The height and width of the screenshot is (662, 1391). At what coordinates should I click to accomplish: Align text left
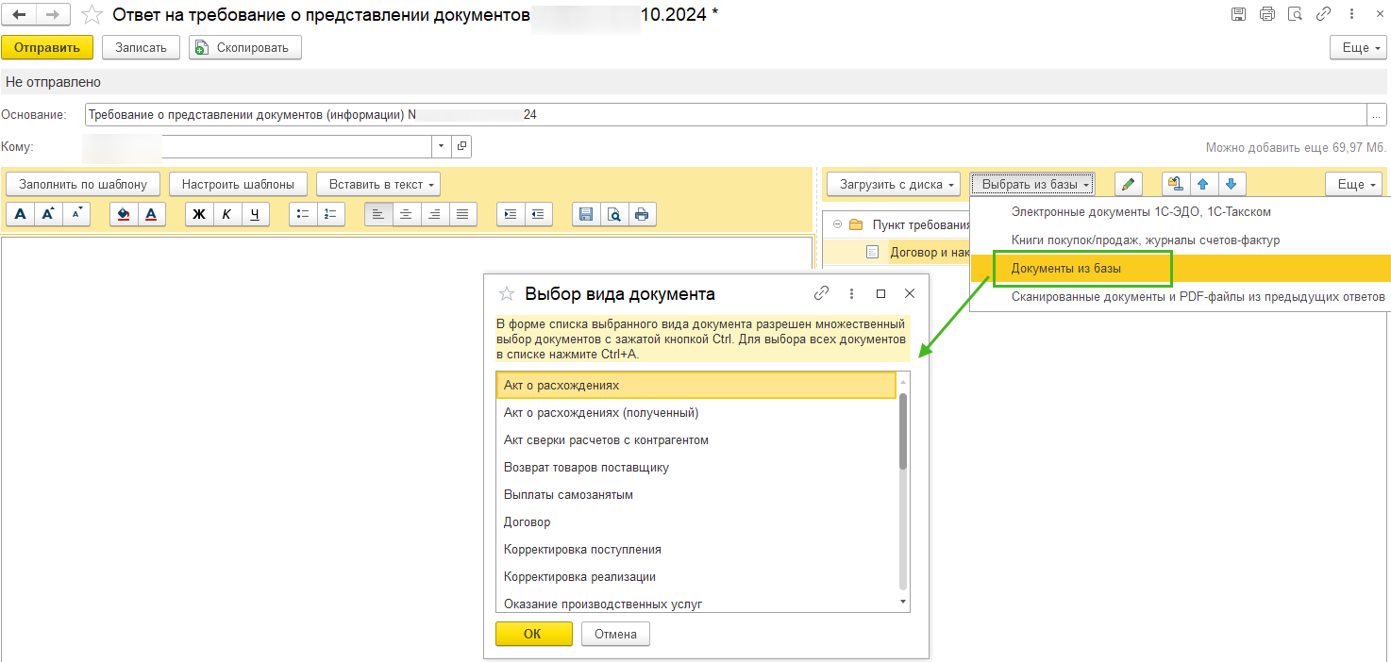(378, 214)
